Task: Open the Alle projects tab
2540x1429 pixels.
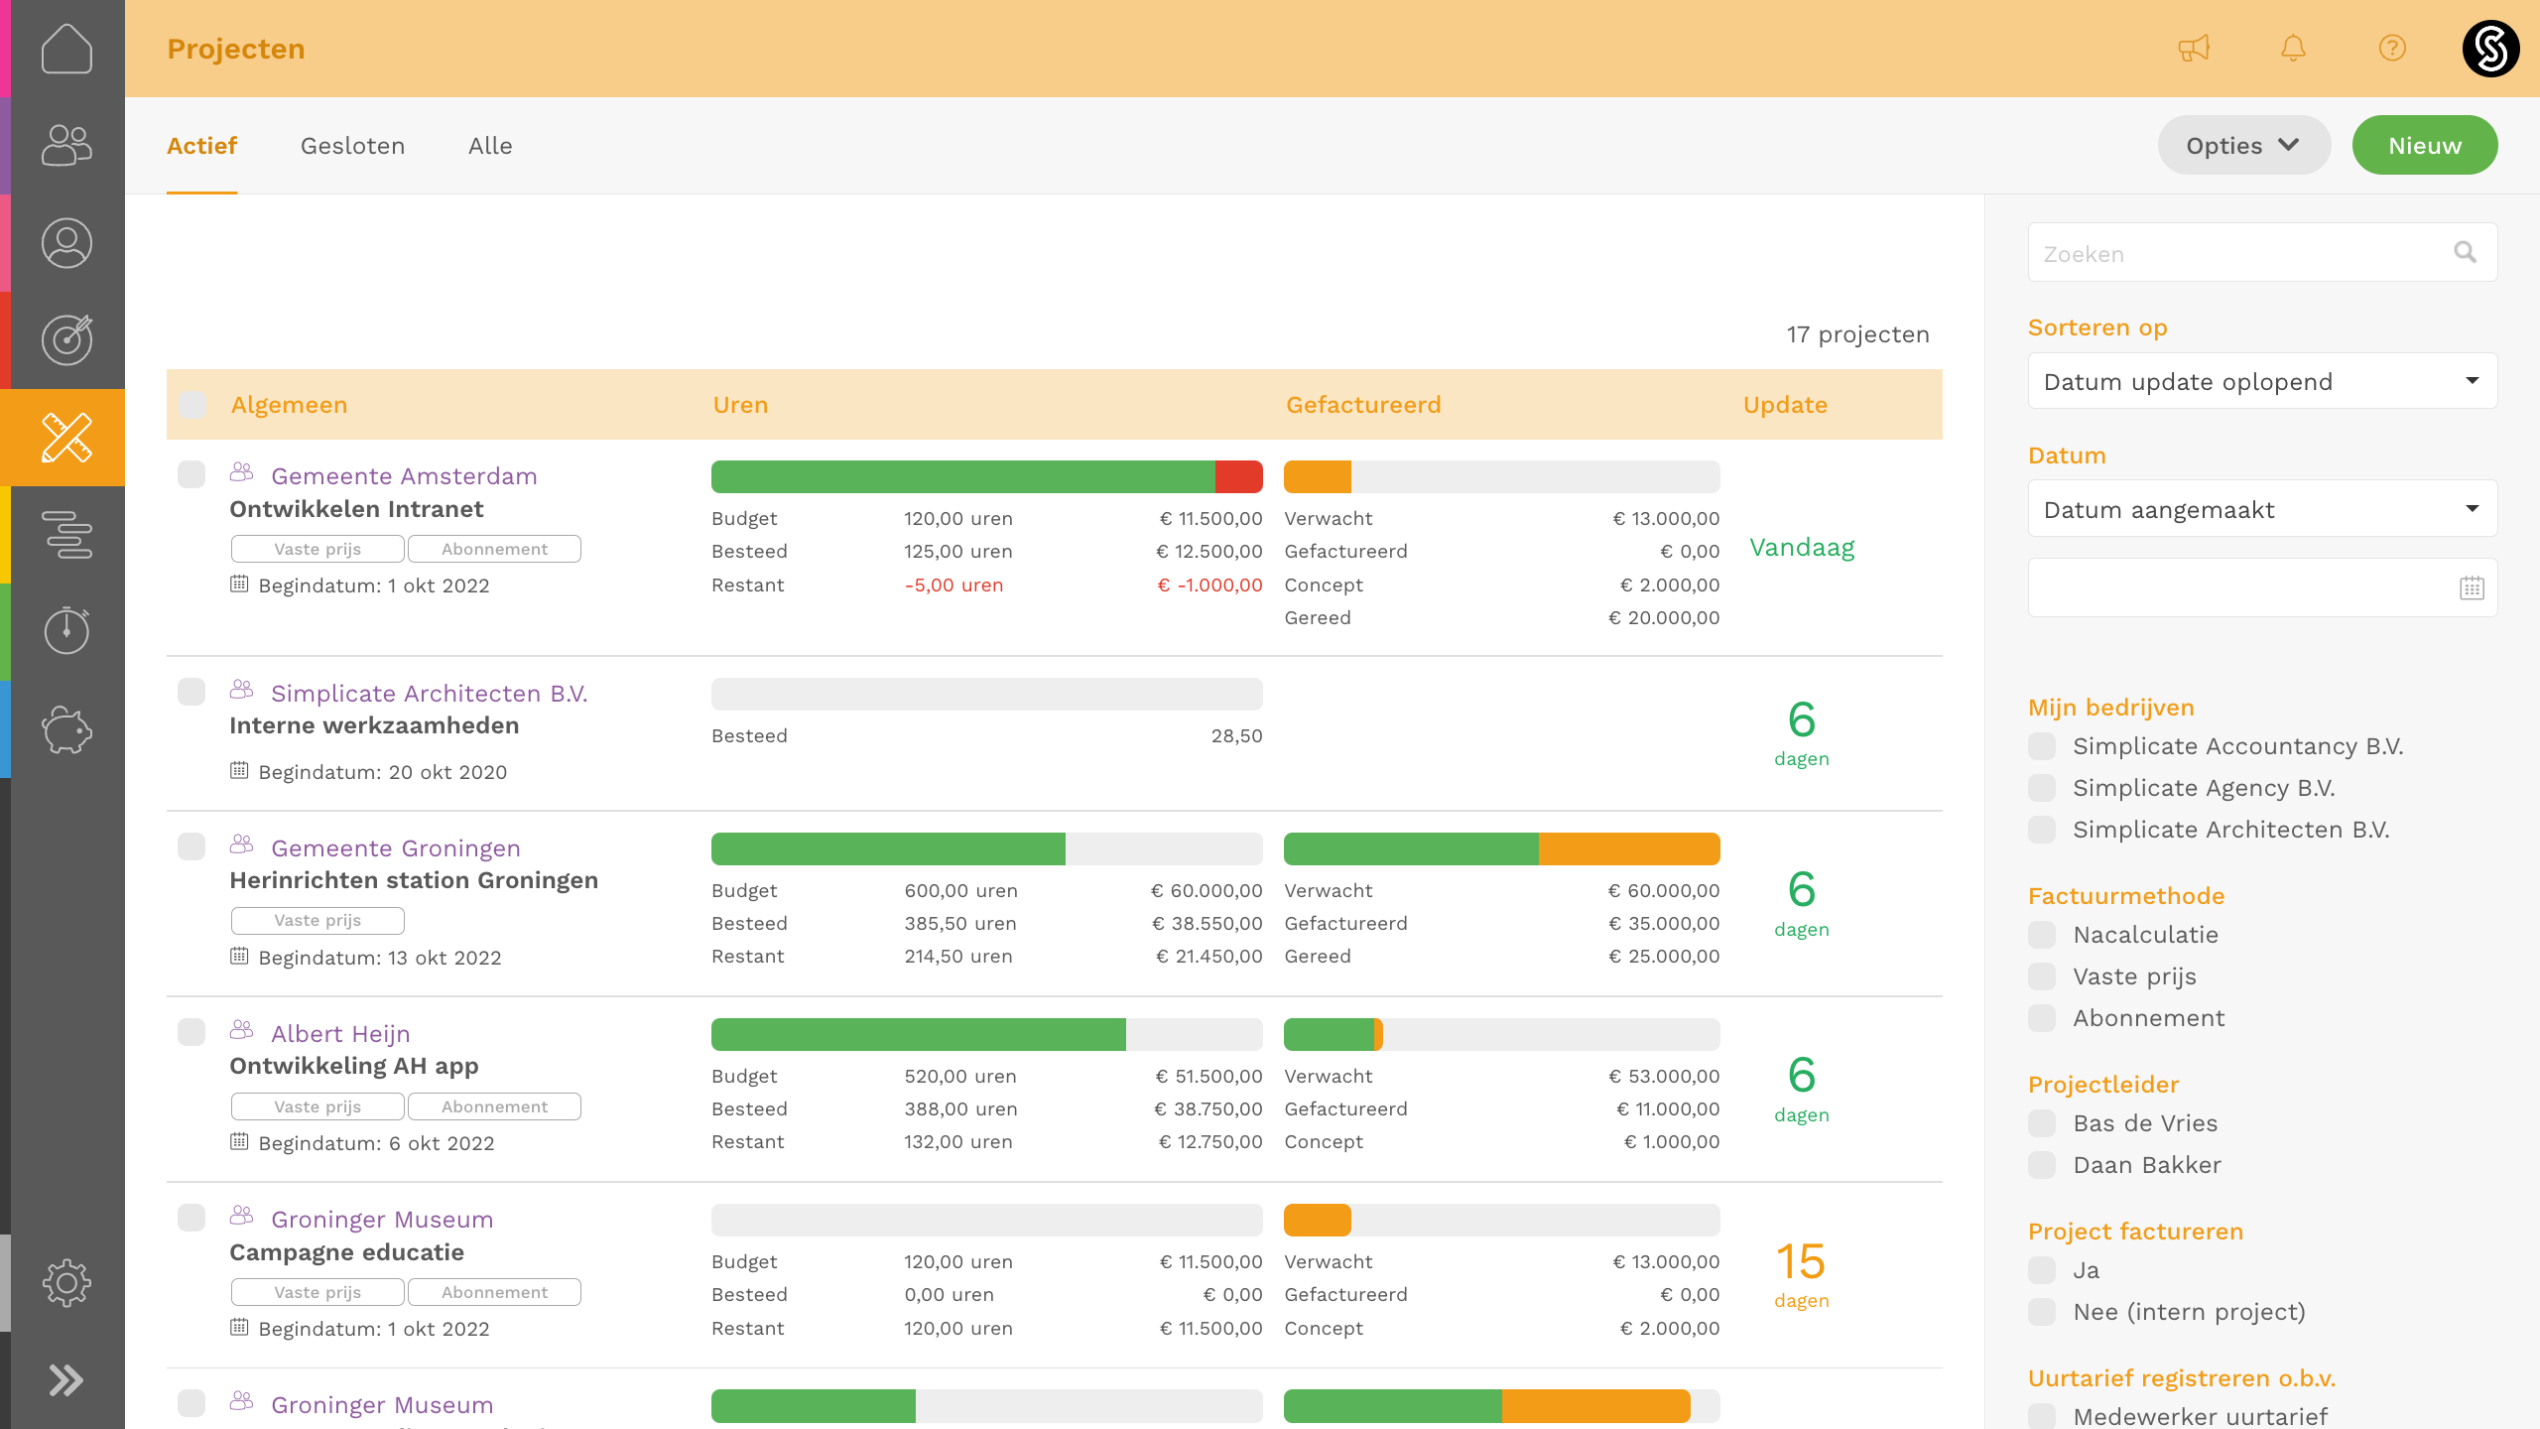Action: 490,145
